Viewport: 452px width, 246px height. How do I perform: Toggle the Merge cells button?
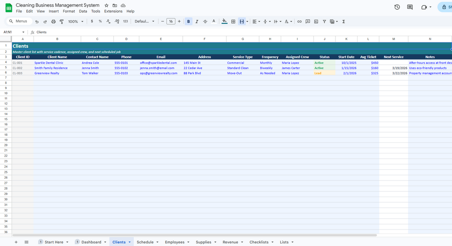[241, 21]
